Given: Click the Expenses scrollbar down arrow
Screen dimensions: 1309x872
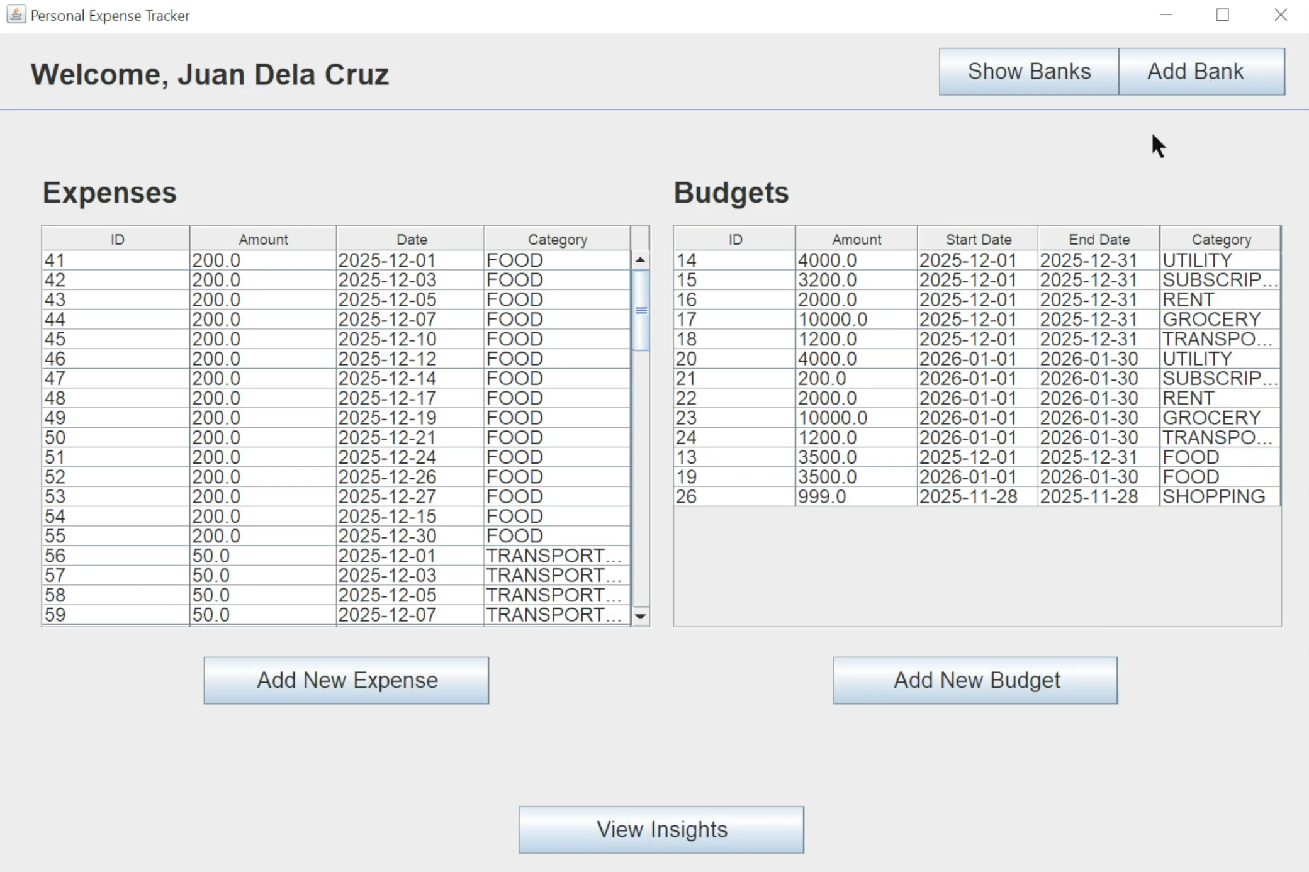Looking at the screenshot, I should (640, 616).
